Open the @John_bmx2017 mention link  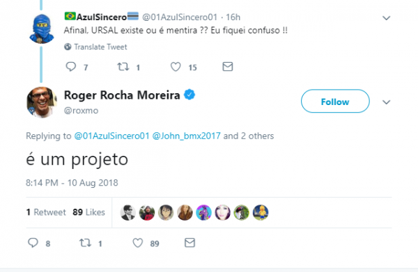tap(186, 136)
